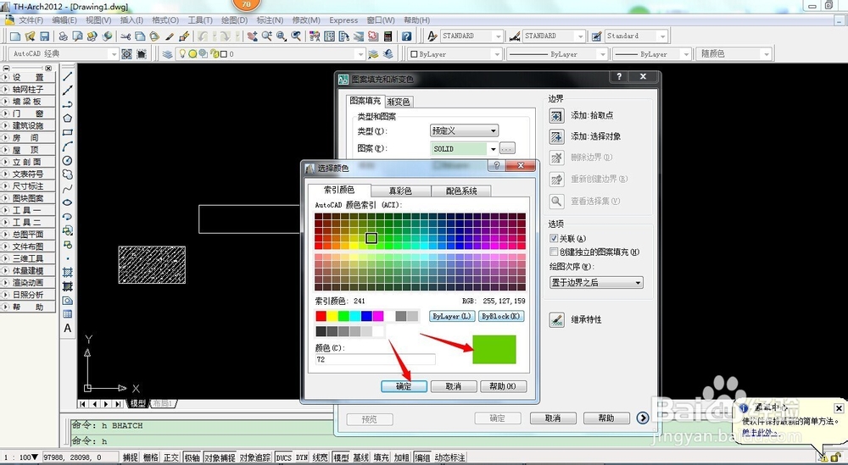This screenshot has height=465, width=848.
Task: Click the hatch dialog expand arrow icon
Action: point(643,418)
